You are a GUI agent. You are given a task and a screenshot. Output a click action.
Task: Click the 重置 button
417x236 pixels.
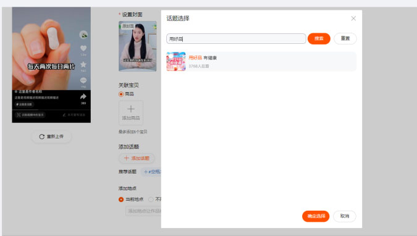tap(345, 38)
